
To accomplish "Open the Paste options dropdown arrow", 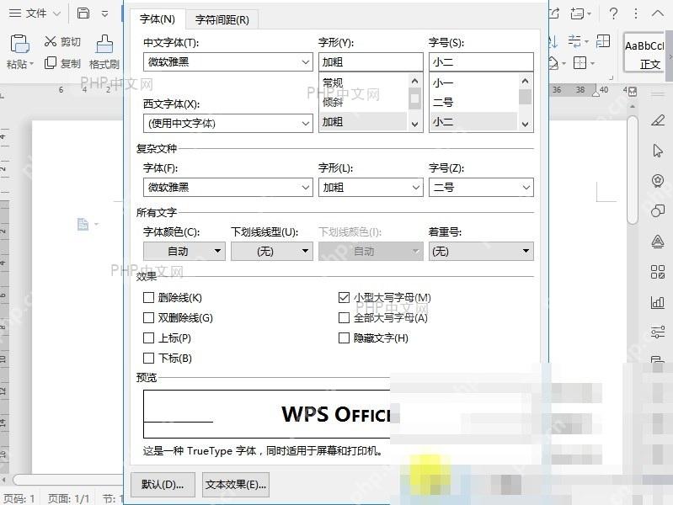I will coord(31,64).
